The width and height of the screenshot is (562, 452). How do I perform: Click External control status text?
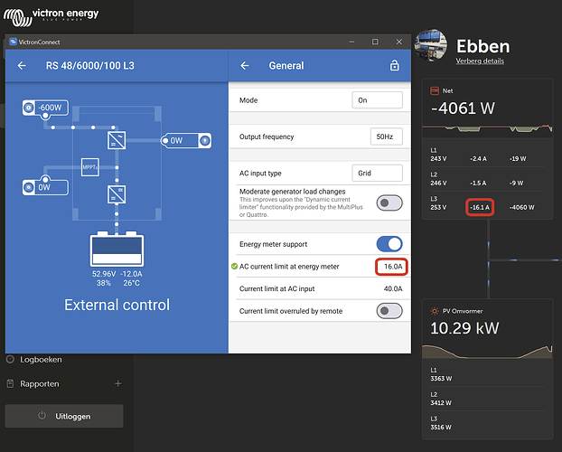[117, 305]
